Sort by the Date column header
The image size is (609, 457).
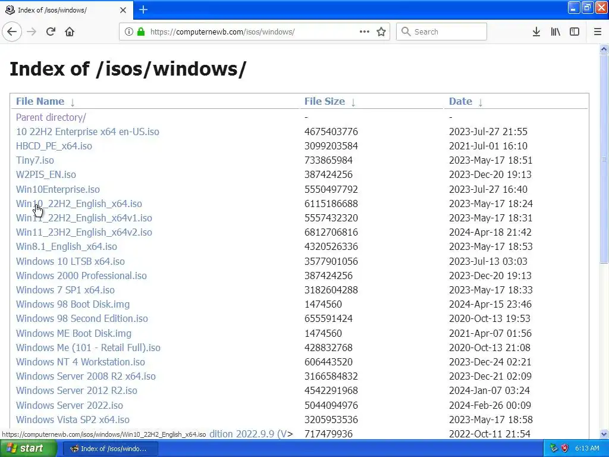click(460, 101)
